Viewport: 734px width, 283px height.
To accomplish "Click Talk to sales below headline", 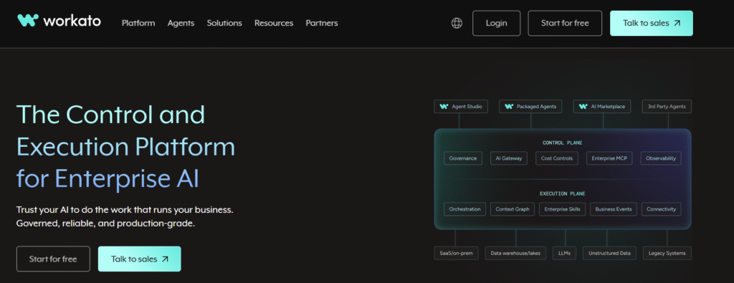I will click(140, 259).
